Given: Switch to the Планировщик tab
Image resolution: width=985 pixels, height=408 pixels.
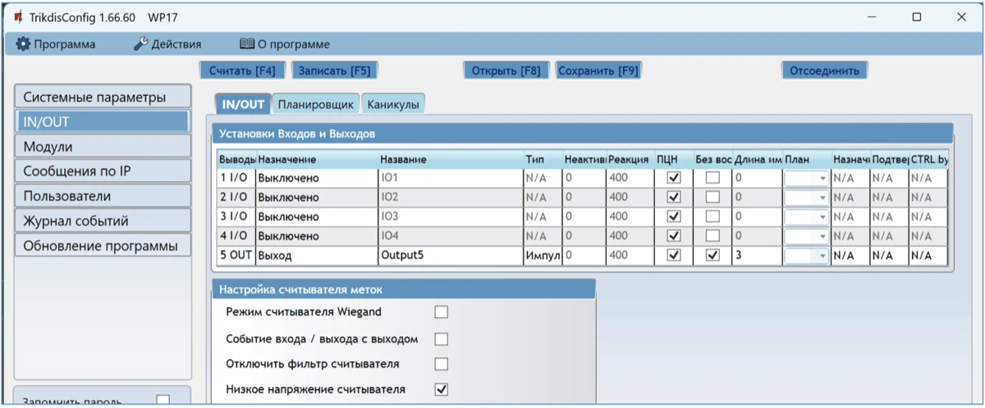Looking at the screenshot, I should (315, 105).
